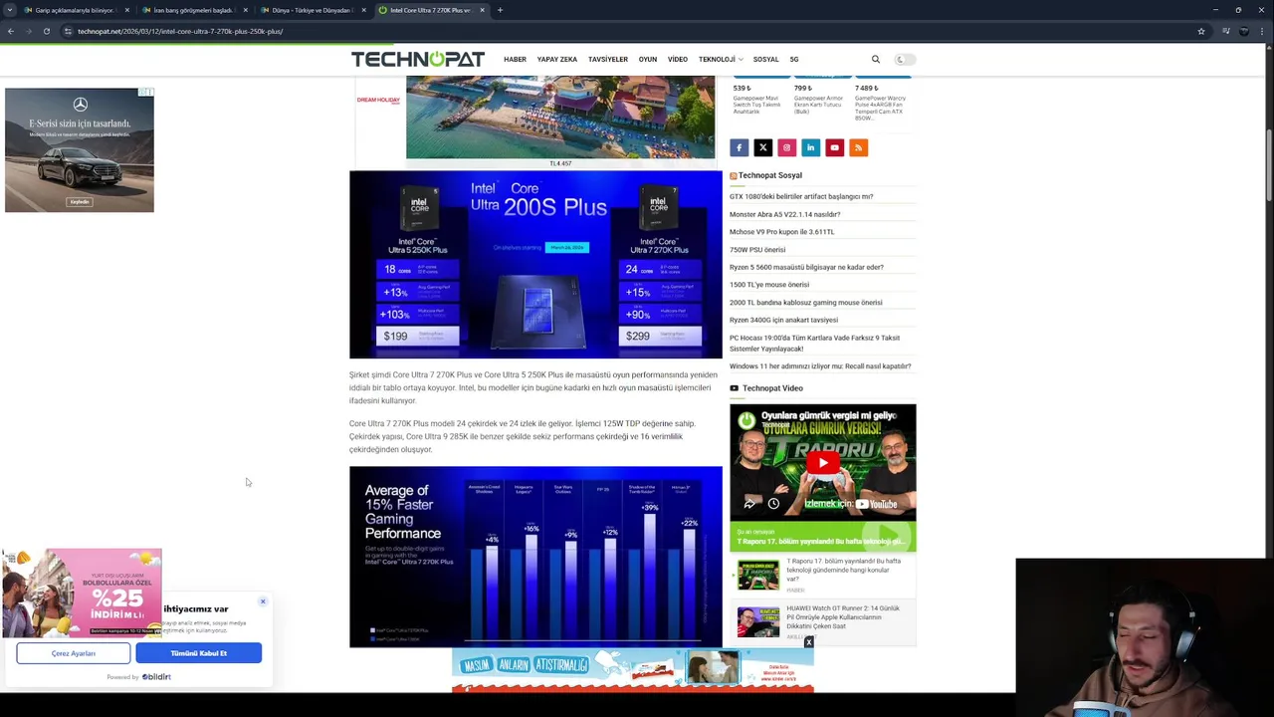Open 'Monster Abra A5 V22.1.4 nasıldır?' link
The height and width of the screenshot is (717, 1274).
pyautogui.click(x=784, y=214)
